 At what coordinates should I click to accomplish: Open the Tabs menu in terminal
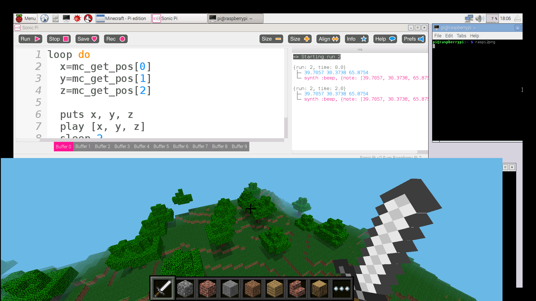tap(461, 36)
